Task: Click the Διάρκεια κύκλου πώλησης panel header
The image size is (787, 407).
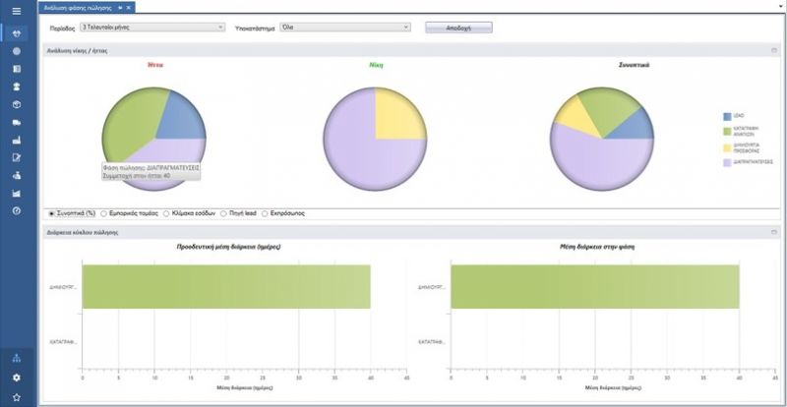Action: (411, 232)
